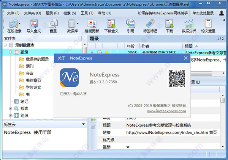Screen dimensions: 228x160
Task: Click the QR code in About dialog
Action: coord(177,78)
